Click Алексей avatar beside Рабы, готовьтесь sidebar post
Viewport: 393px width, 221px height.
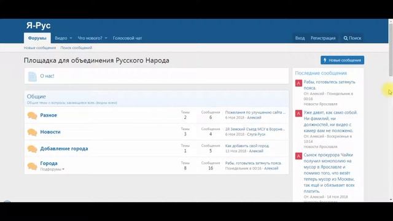click(x=298, y=83)
